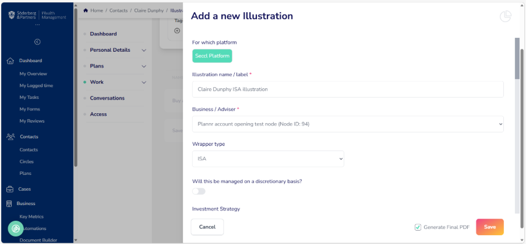The height and width of the screenshot is (244, 526).
Task: Click the Save button
Action: (490, 227)
